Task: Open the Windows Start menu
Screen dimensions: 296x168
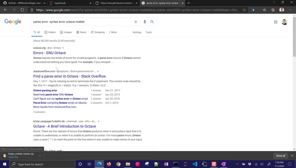Action: [x=5, y=164]
